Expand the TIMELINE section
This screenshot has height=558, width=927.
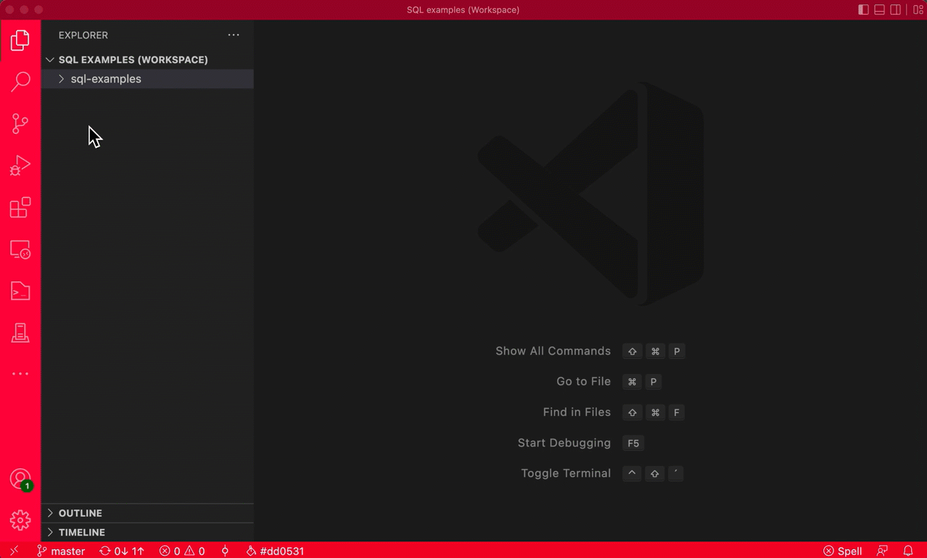point(147,532)
